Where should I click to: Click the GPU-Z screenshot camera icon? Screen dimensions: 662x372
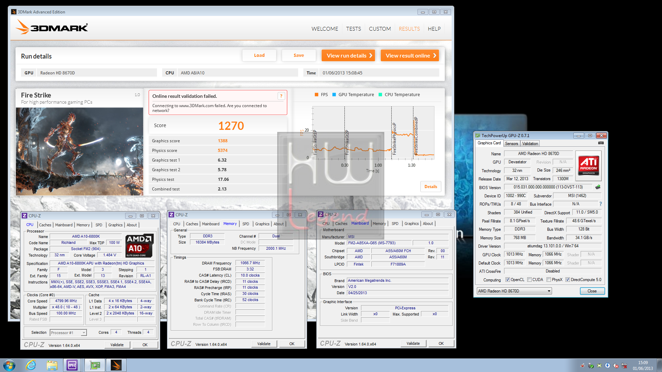pos(601,143)
